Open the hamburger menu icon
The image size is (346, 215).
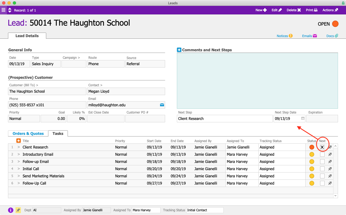click(3, 10)
